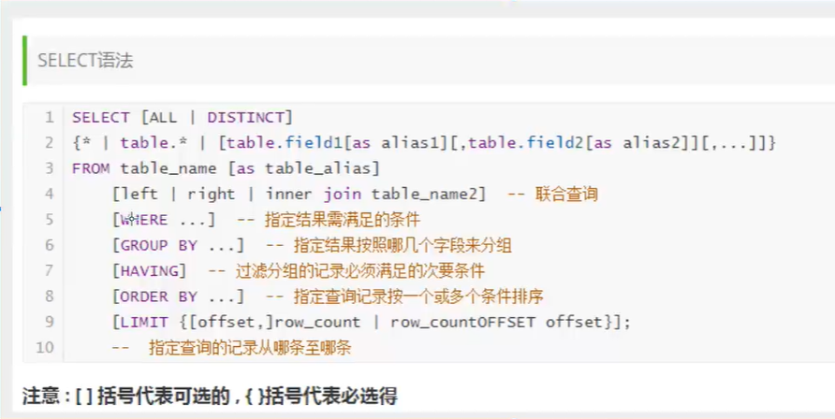
Task: Click line number 7 in the gutter
Action: (x=48, y=271)
